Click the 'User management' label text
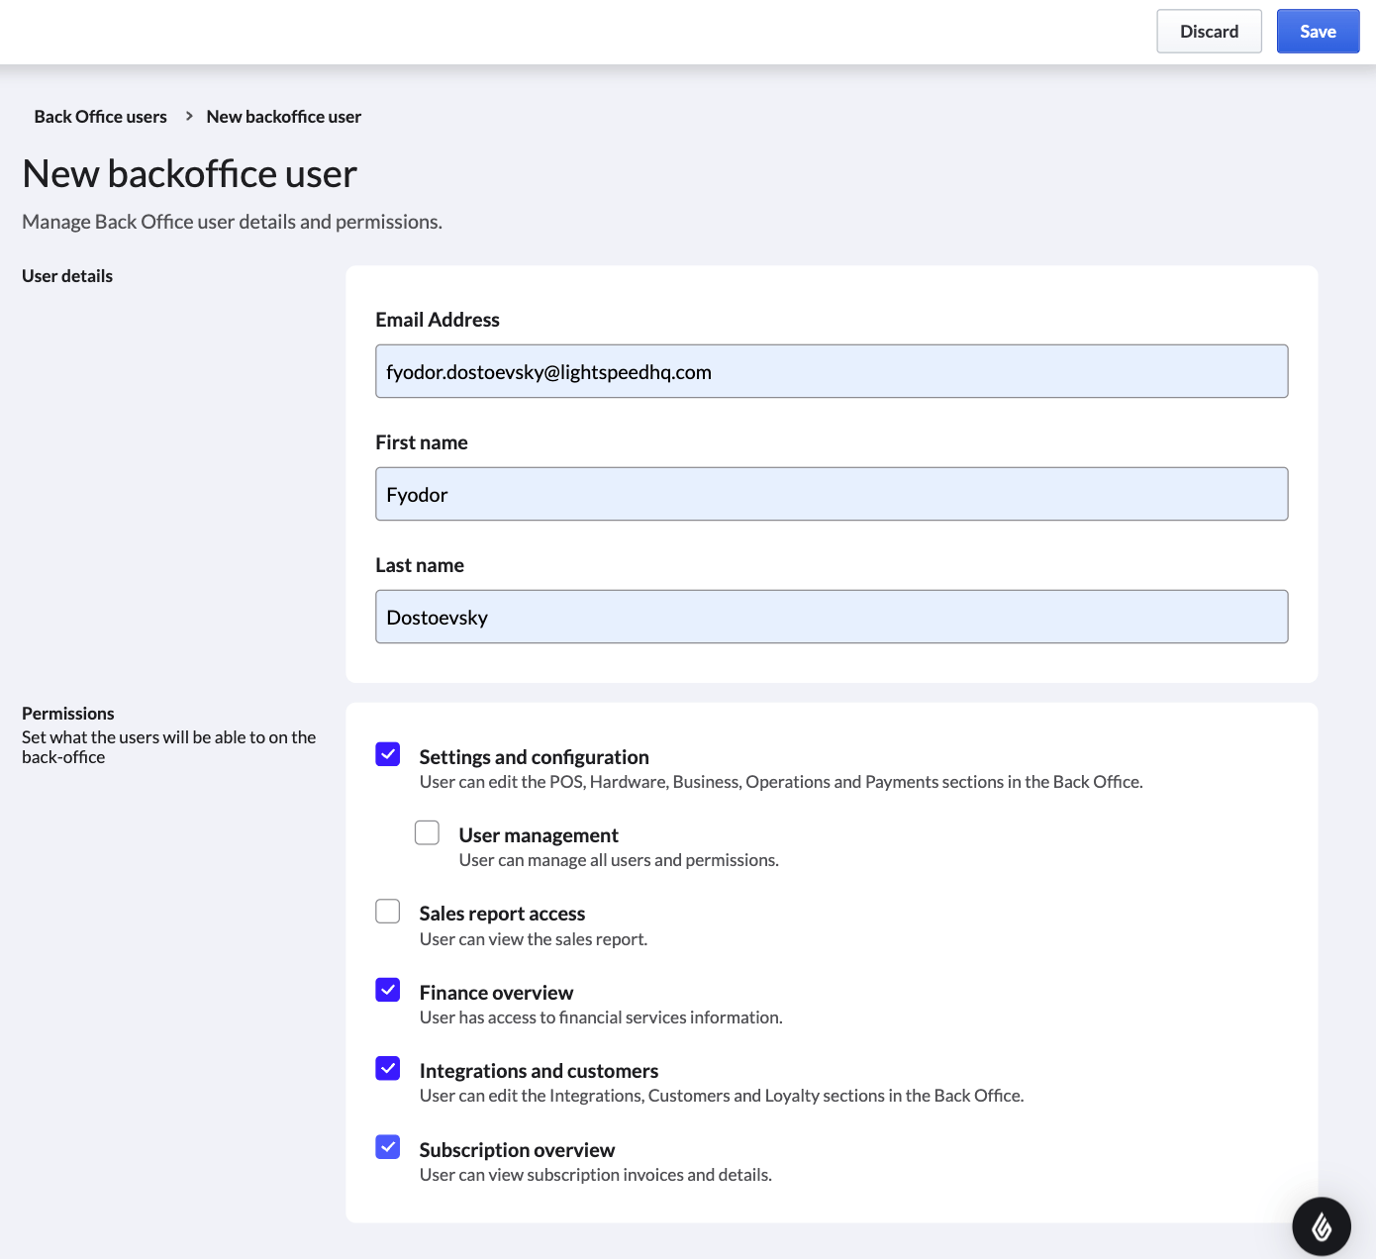The height and width of the screenshot is (1259, 1376). point(539,835)
